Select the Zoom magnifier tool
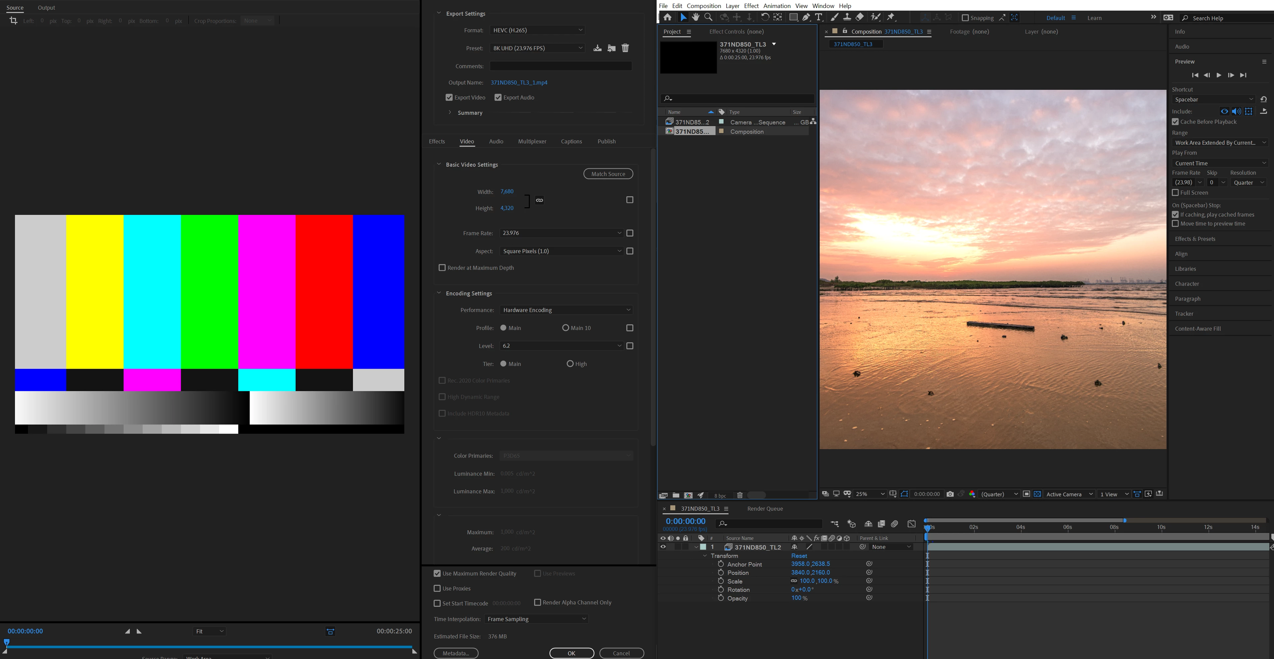Viewport: 1274px width, 659px height. (x=708, y=17)
